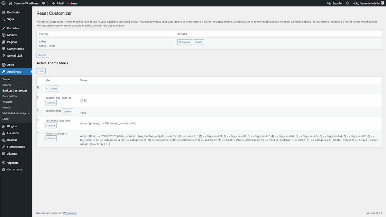The height and width of the screenshot is (217, 386).
Task: Open the Español language switcher
Action: tap(335, 3)
